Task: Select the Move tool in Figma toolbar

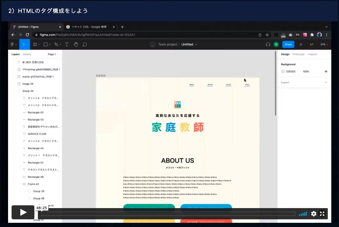Action: coord(23,44)
